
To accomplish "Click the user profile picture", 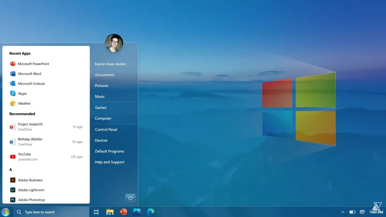I will (x=114, y=43).
